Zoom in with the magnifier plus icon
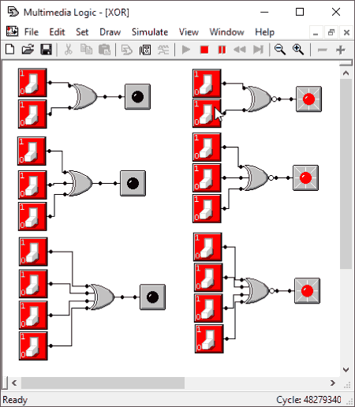The image size is (355, 407). 298,50
